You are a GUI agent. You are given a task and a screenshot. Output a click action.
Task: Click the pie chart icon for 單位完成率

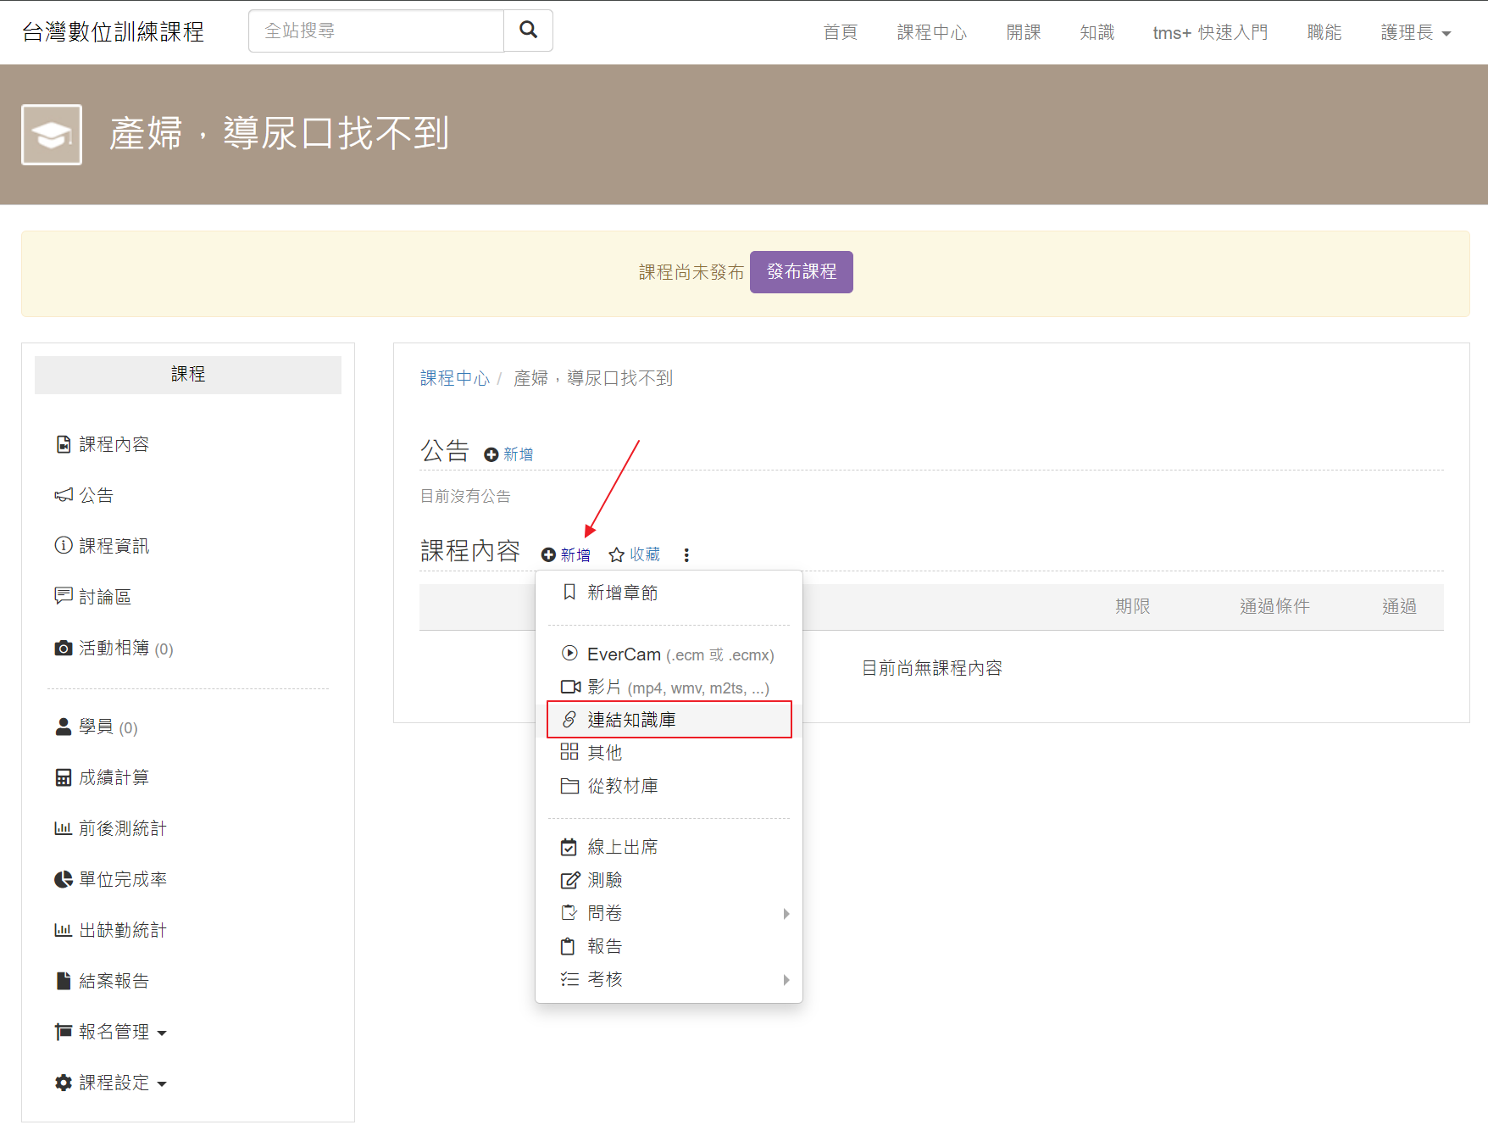(64, 879)
